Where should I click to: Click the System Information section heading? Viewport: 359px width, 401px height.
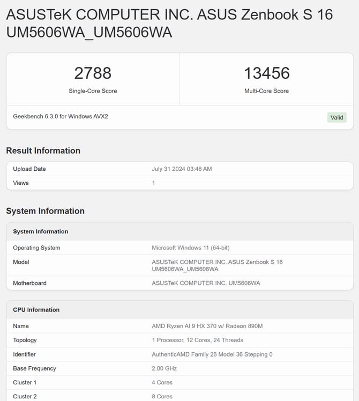click(x=46, y=211)
